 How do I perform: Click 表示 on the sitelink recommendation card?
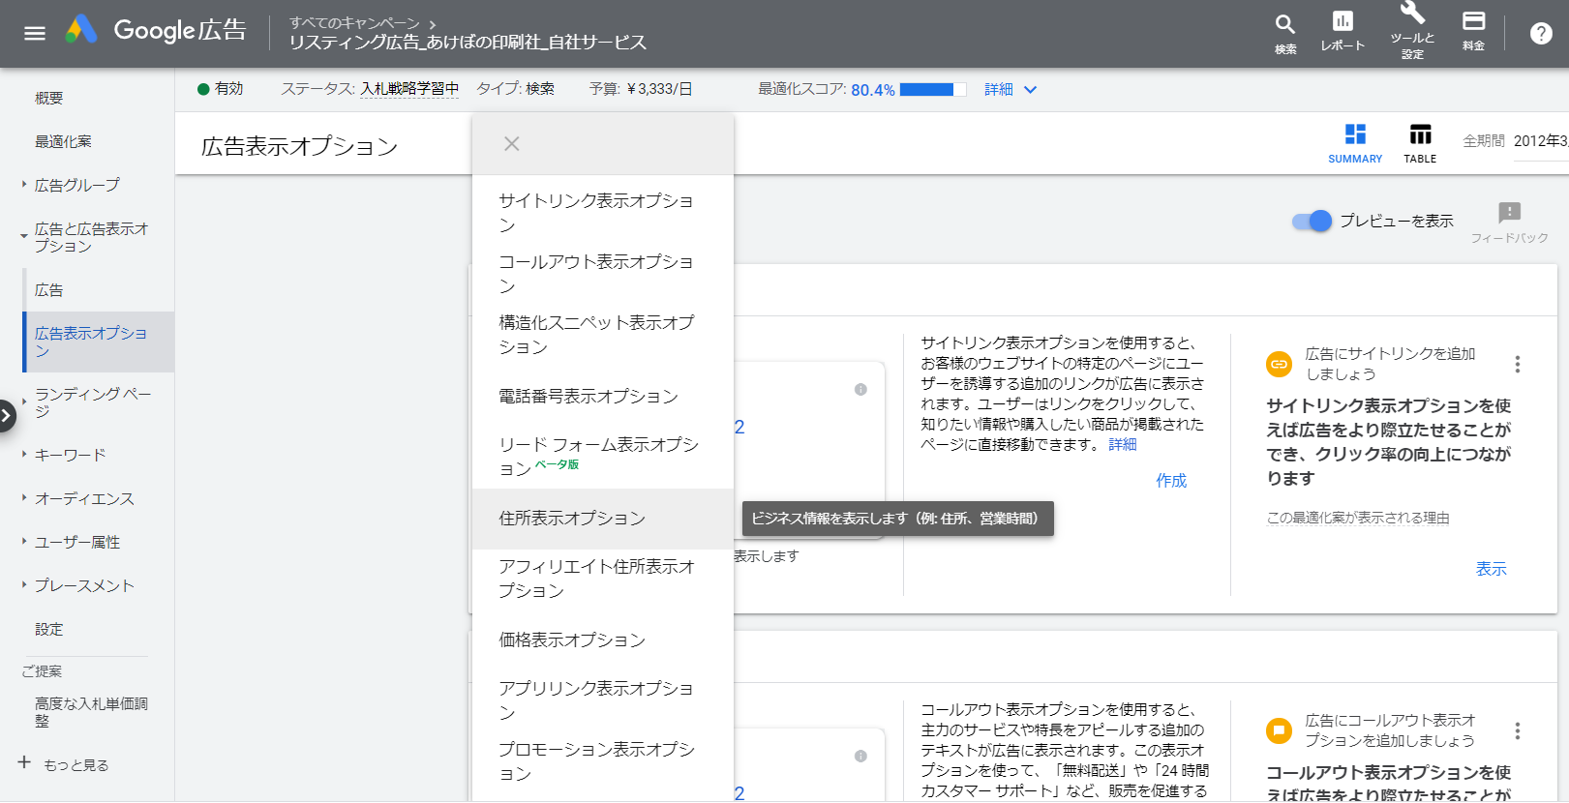click(x=1491, y=569)
